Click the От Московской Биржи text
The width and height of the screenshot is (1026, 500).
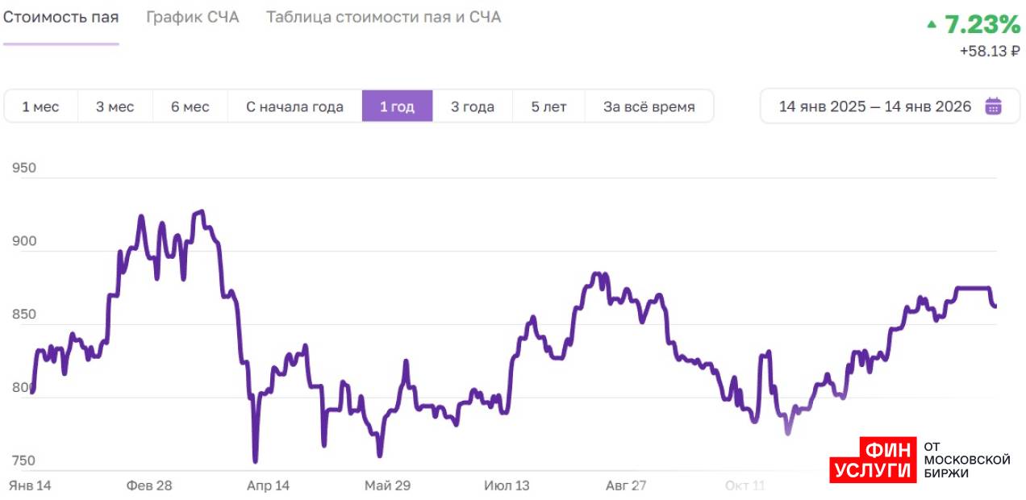(966, 460)
